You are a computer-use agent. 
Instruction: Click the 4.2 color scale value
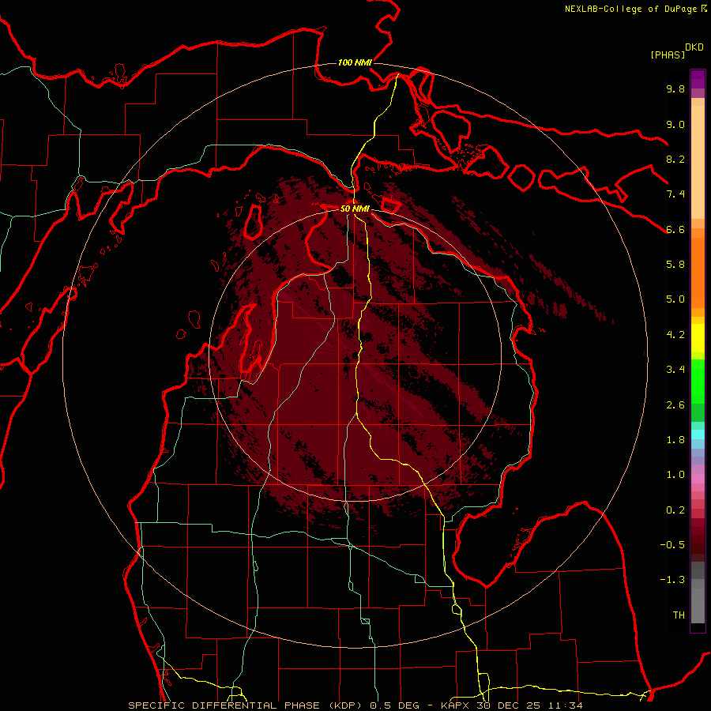tap(675, 335)
